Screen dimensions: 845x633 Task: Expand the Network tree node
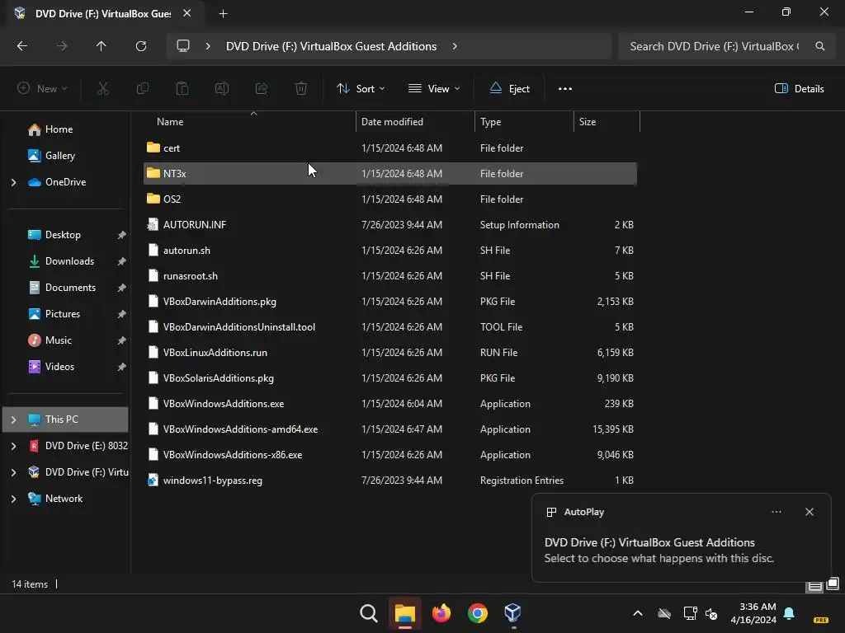click(13, 499)
